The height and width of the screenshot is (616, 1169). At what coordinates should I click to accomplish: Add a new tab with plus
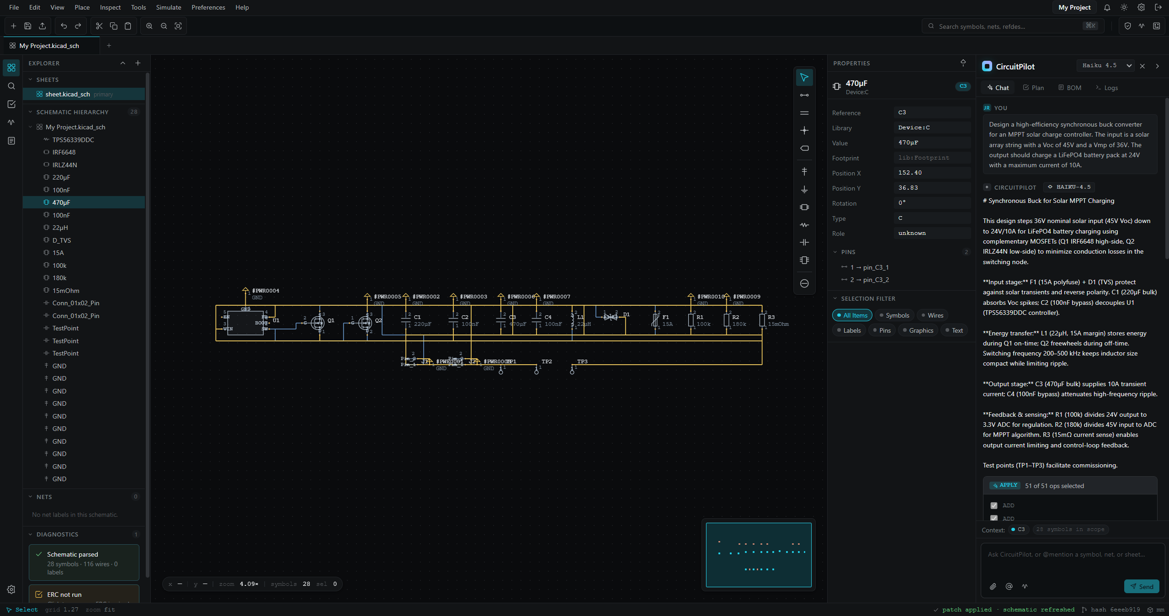point(109,45)
